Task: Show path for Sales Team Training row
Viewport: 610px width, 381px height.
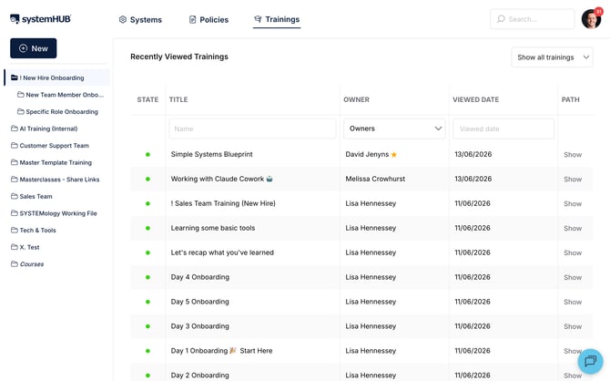Action: click(x=573, y=204)
